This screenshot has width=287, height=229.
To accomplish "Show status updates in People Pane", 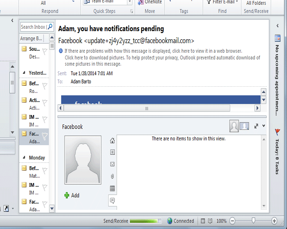I will 112,200.
